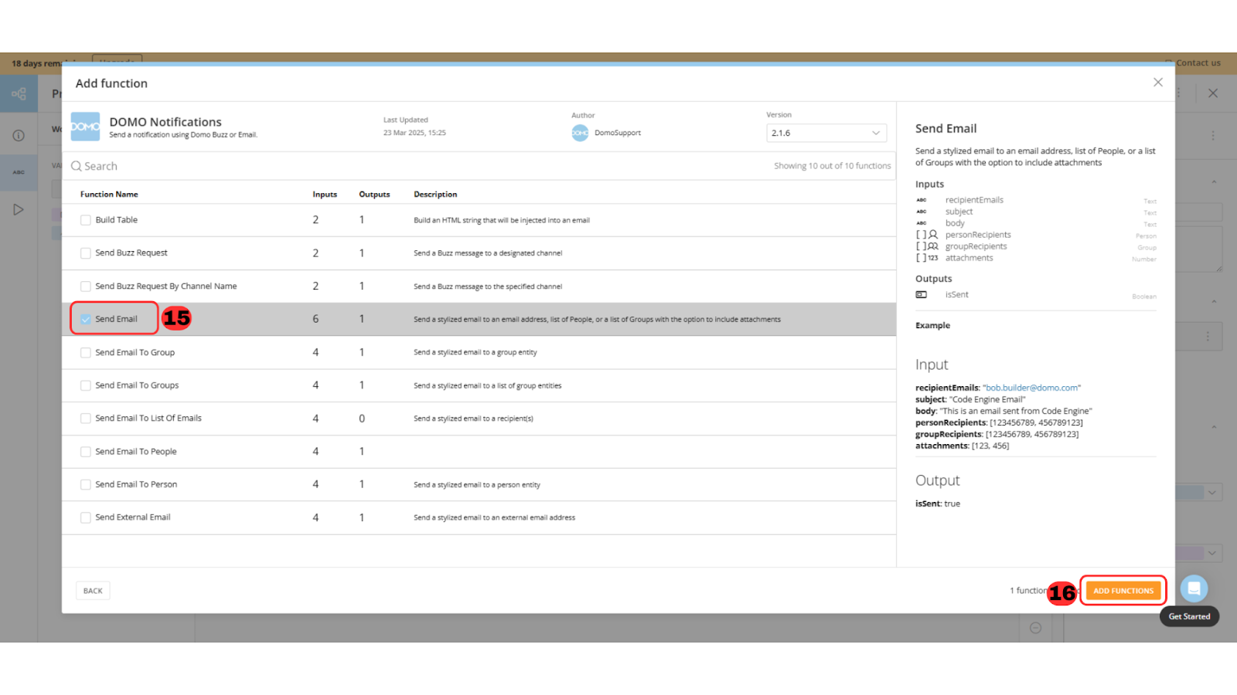Close the Add function dialog
Screen dimensions: 1237x695
point(1158,83)
